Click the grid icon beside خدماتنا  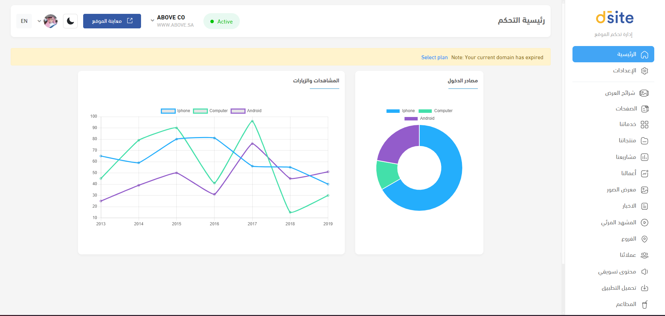pos(645,125)
